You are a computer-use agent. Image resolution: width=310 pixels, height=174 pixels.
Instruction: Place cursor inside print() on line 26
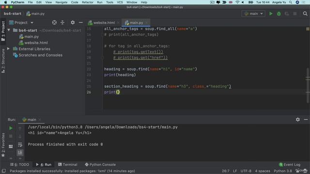[x=118, y=92]
